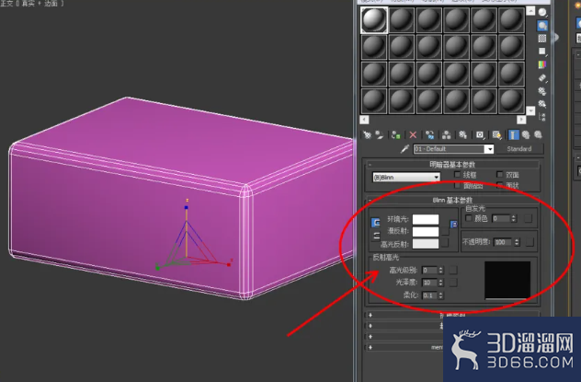This screenshot has height=382, width=581.
Task: Click the 不透明度 value field showing 100
Action: tap(504, 242)
